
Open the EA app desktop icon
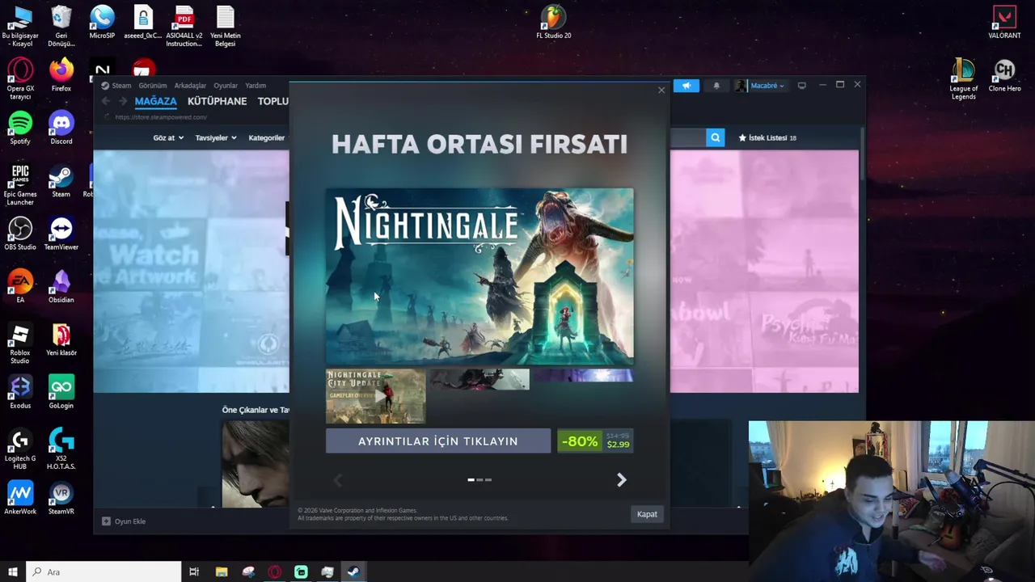(x=20, y=286)
